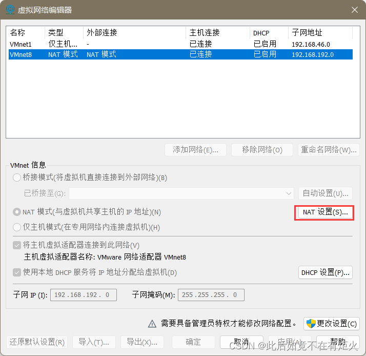Toggle 将主机虚拟适配器连接到此网络 checkbox
This screenshot has width=366, height=356.
coord(17,245)
